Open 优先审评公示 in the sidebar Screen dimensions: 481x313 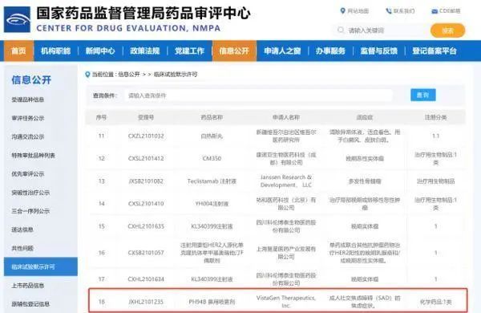28,174
